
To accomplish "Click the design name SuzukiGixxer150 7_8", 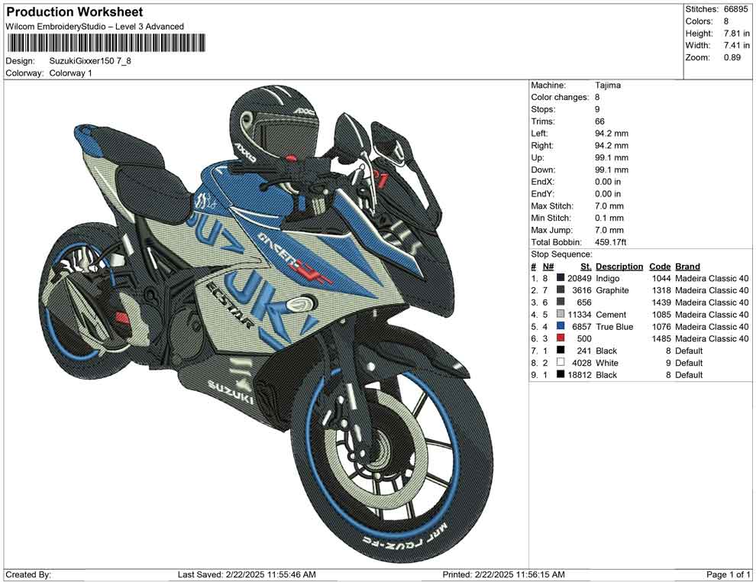I will [x=90, y=61].
